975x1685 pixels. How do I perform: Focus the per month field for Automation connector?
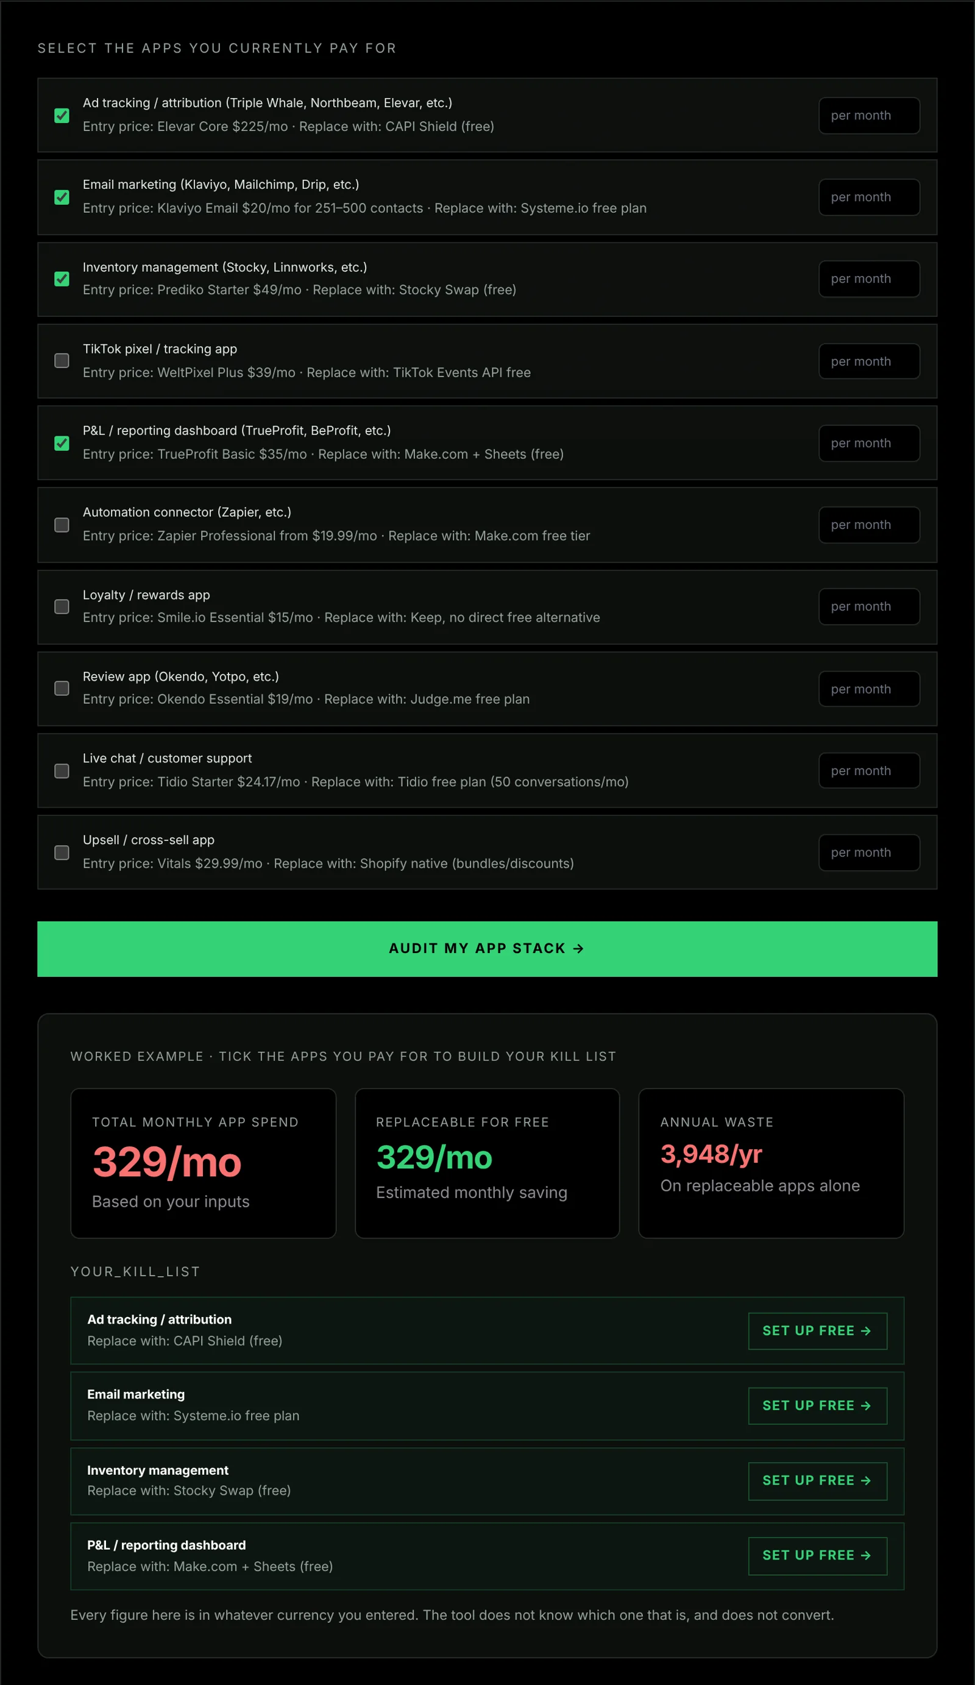(x=869, y=525)
